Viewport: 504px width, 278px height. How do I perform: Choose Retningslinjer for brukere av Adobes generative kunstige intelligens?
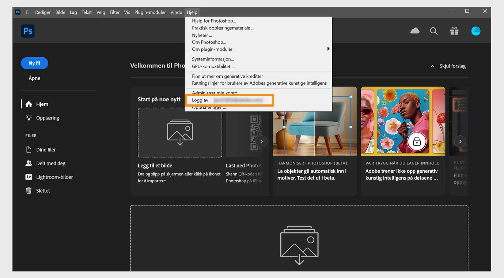coord(258,83)
